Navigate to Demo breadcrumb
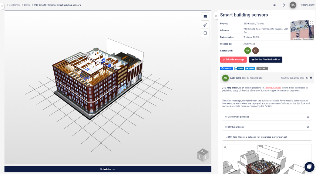 pos(27,5)
